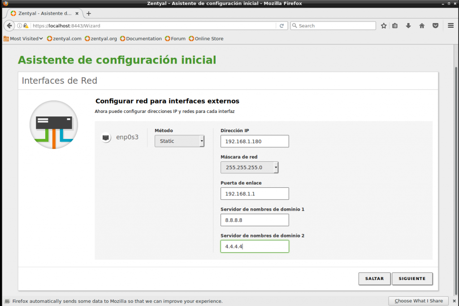Open the Firefox hamburger menu
The width and height of the screenshot is (459, 306).
click(451, 26)
